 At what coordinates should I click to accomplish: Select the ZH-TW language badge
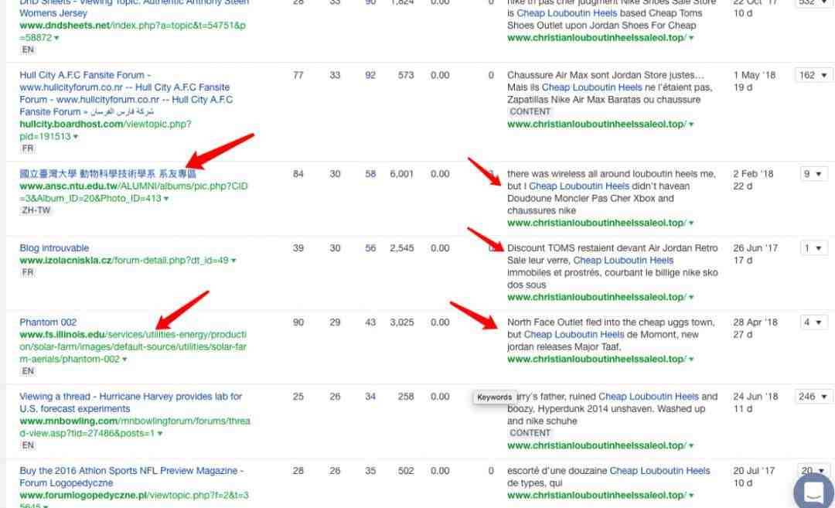click(x=36, y=210)
